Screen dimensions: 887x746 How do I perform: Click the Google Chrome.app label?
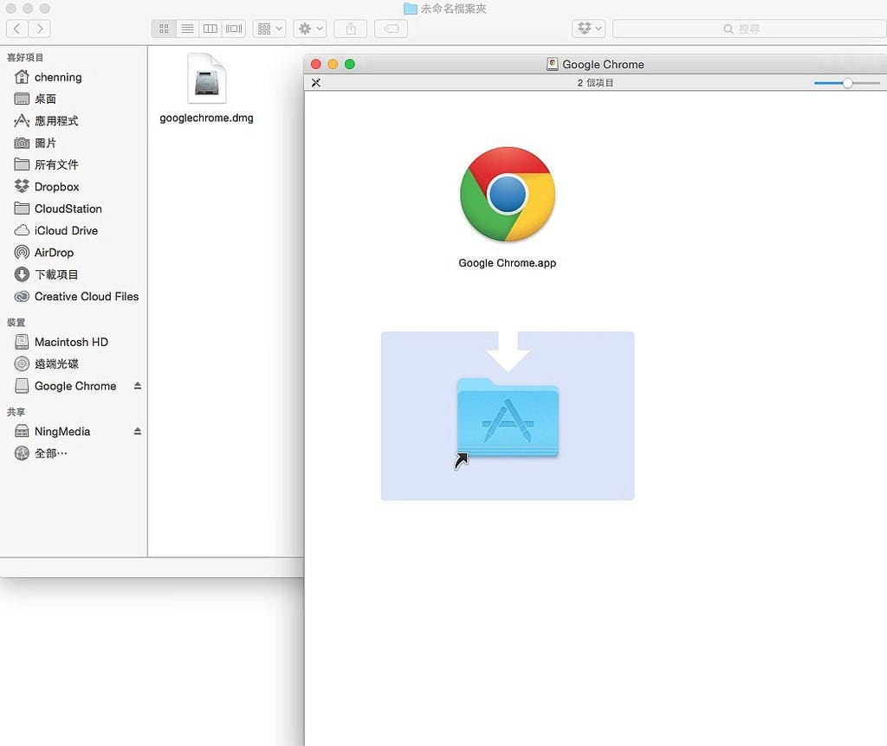click(x=508, y=263)
